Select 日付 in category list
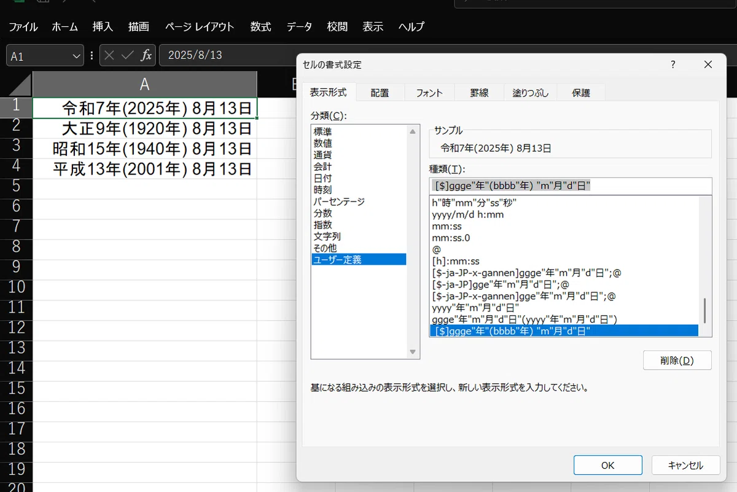737x492 pixels. 359,178
